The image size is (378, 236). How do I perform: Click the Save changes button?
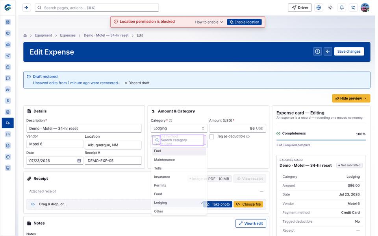[349, 51]
